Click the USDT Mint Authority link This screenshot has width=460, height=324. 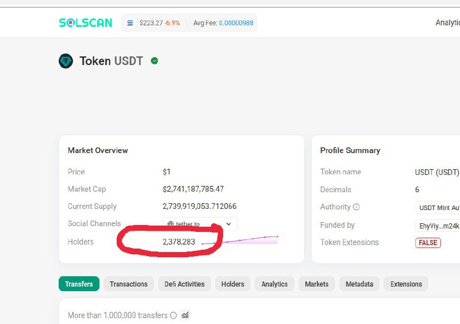point(439,208)
